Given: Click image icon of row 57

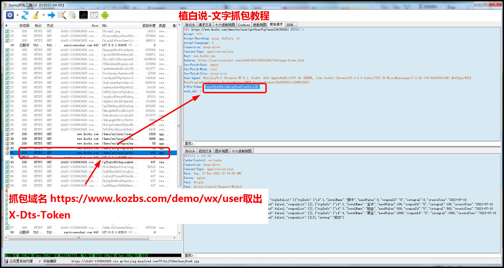Looking at the screenshot, I should pos(7,228).
